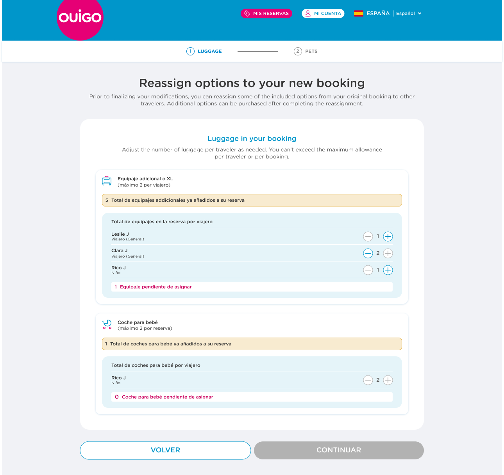Click the baby stroller icon
This screenshot has width=504, height=475.
pos(107,324)
